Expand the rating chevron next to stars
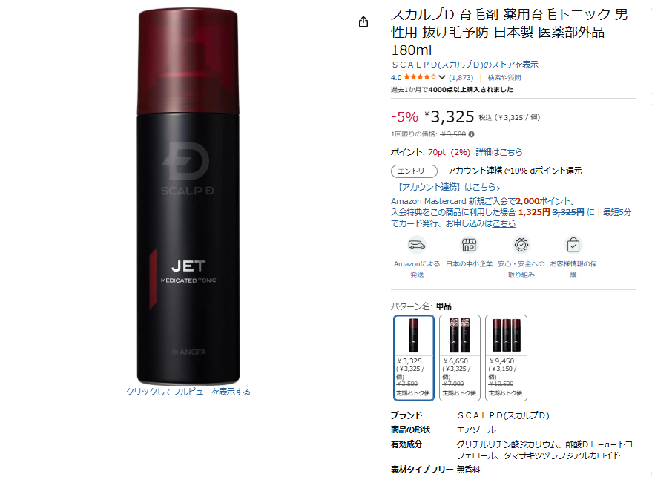The width and height of the screenshot is (652, 477). [x=442, y=77]
